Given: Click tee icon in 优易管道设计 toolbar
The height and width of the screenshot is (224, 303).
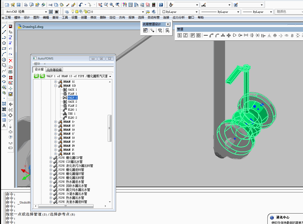Looking at the screenshot, I should click(x=160, y=30).
